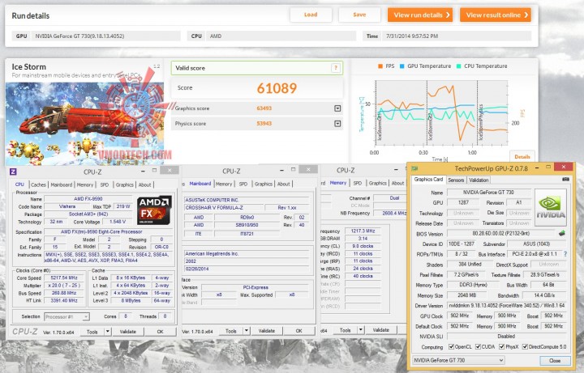Click the mainboard model CROSSHAIR V FORMULA-Z
Screen dimensions: 584x373
point(224,208)
